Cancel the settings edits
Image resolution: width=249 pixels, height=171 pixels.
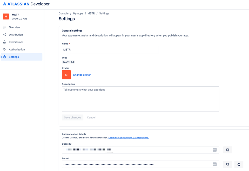click(x=91, y=117)
